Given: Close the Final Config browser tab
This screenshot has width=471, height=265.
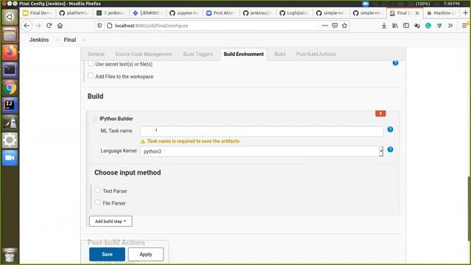Looking at the screenshot, I should point(417,13).
